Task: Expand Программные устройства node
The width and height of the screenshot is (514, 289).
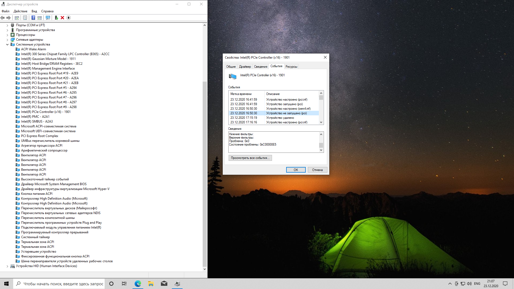Action: (7, 30)
